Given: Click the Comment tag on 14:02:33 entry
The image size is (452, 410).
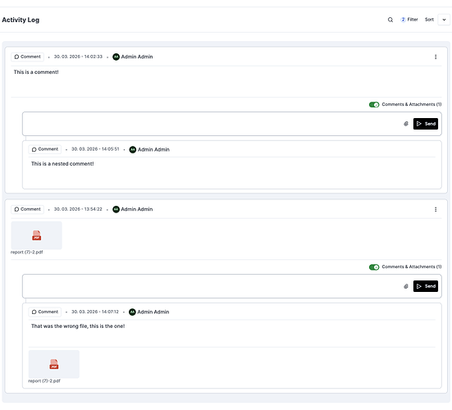Looking at the screenshot, I should [27, 57].
